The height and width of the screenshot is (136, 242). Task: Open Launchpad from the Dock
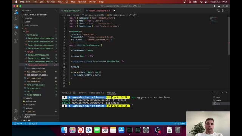pyautogui.click(x=72, y=130)
